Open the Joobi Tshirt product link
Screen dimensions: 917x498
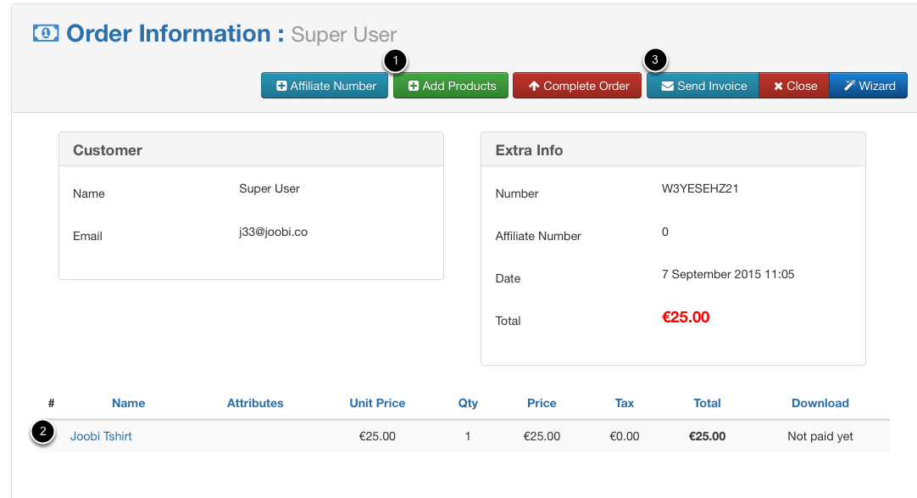click(101, 436)
